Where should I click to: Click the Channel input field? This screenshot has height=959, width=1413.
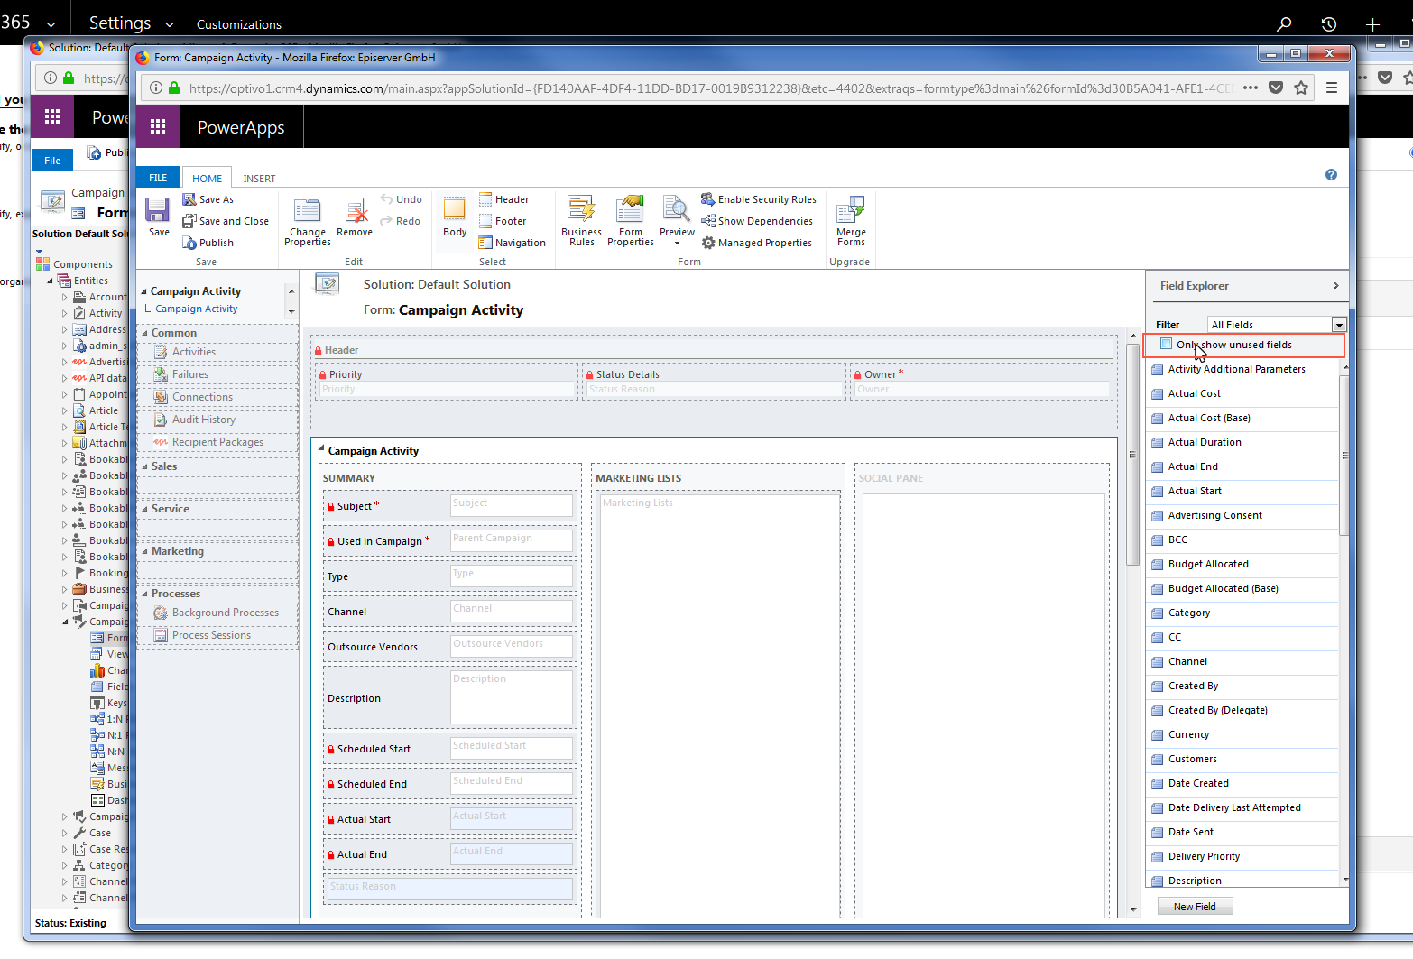tap(512, 611)
